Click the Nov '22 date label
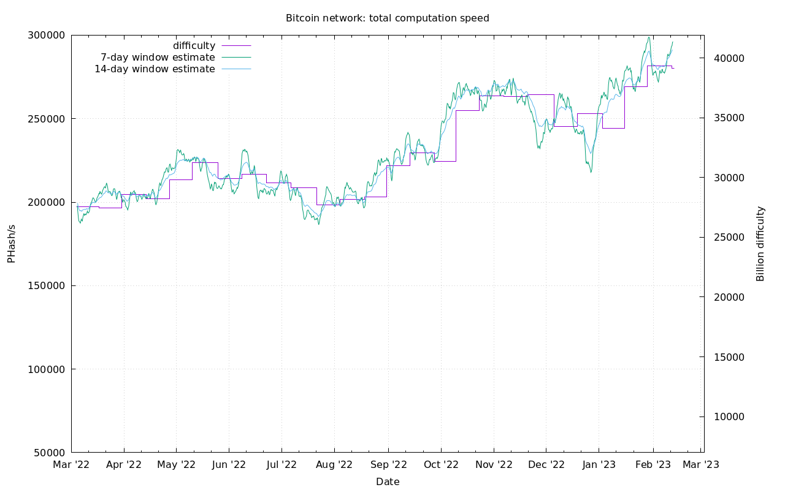The height and width of the screenshot is (490, 785). [x=494, y=465]
